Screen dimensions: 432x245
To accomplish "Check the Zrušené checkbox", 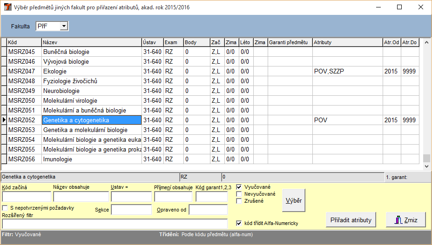I will [x=239, y=201].
